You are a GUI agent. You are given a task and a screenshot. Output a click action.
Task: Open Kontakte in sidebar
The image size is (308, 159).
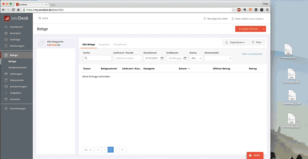(x=15, y=33)
